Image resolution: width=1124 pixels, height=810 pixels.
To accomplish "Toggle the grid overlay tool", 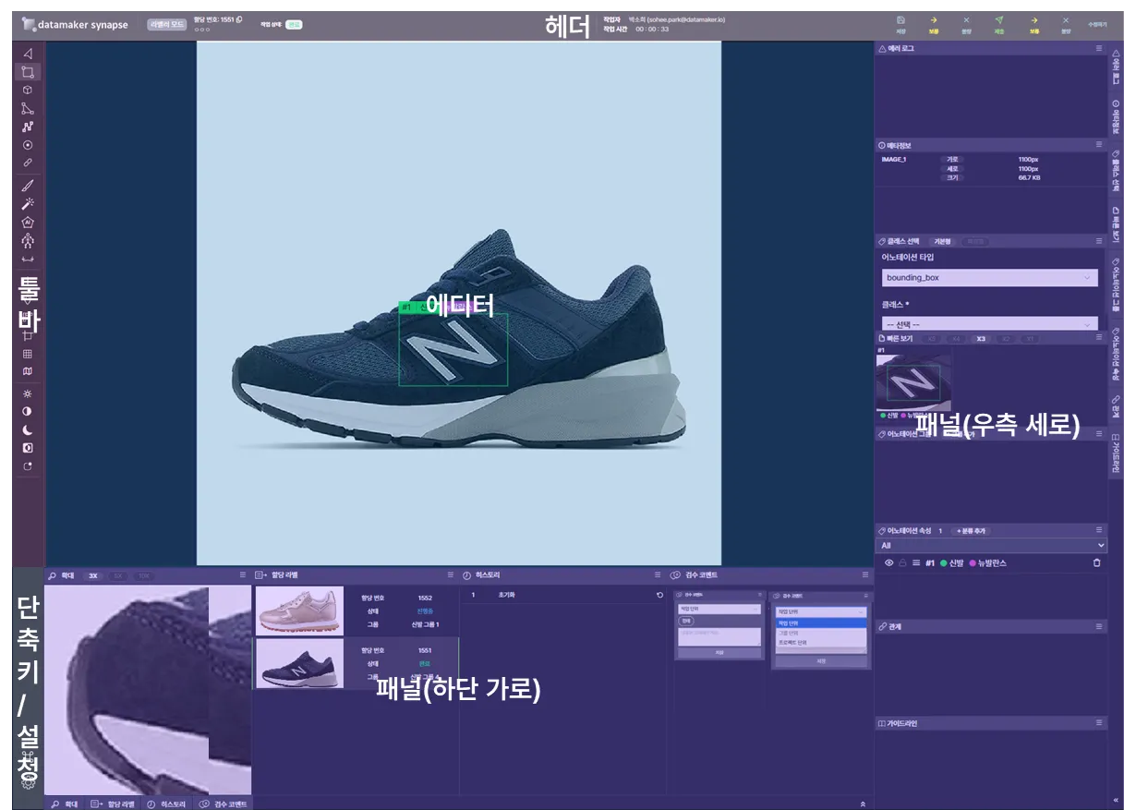I will point(28,354).
